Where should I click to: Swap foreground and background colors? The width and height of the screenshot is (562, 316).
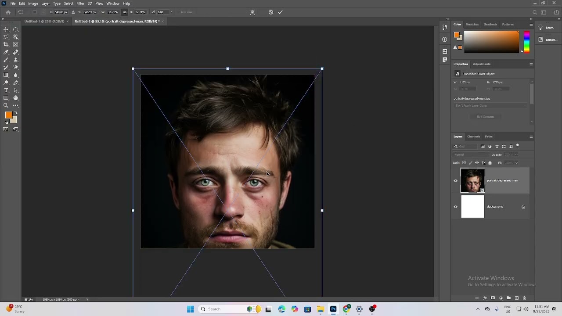(x=15, y=113)
